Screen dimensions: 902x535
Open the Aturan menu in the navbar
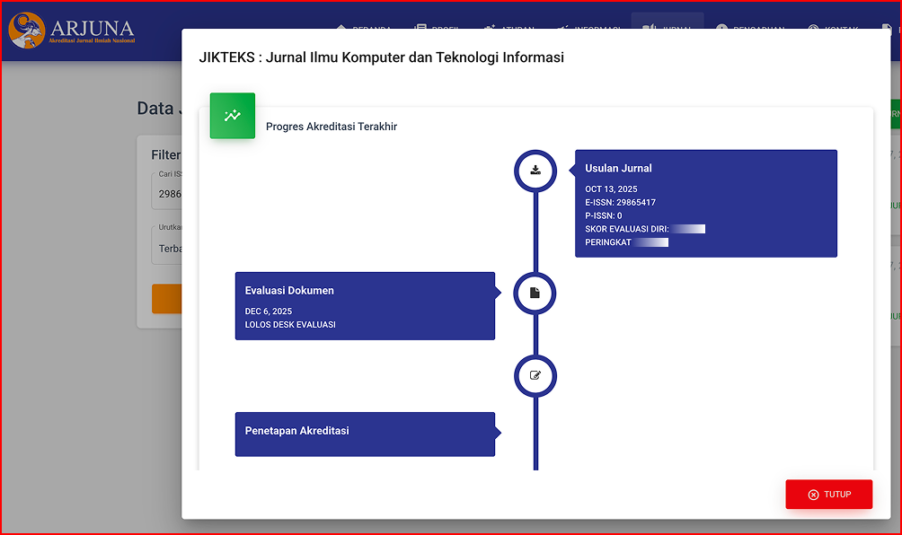(x=508, y=29)
